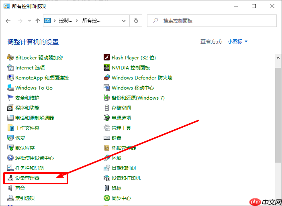Go up one level arrow
This screenshot has width=282, height=206.
[38, 21]
